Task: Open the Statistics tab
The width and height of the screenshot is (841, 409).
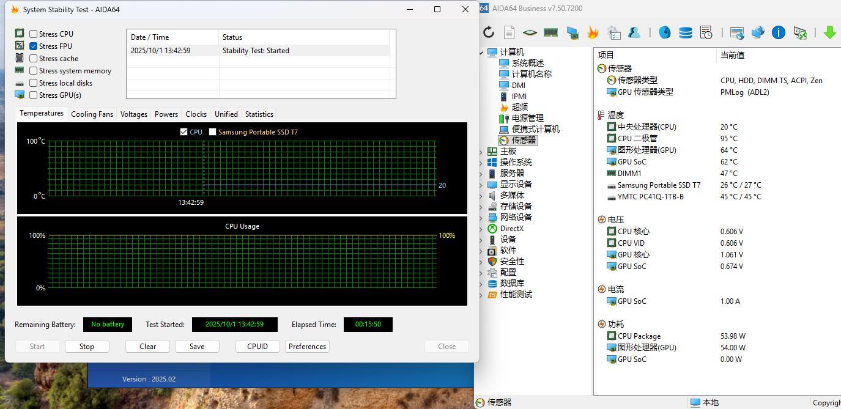Action: coord(259,114)
